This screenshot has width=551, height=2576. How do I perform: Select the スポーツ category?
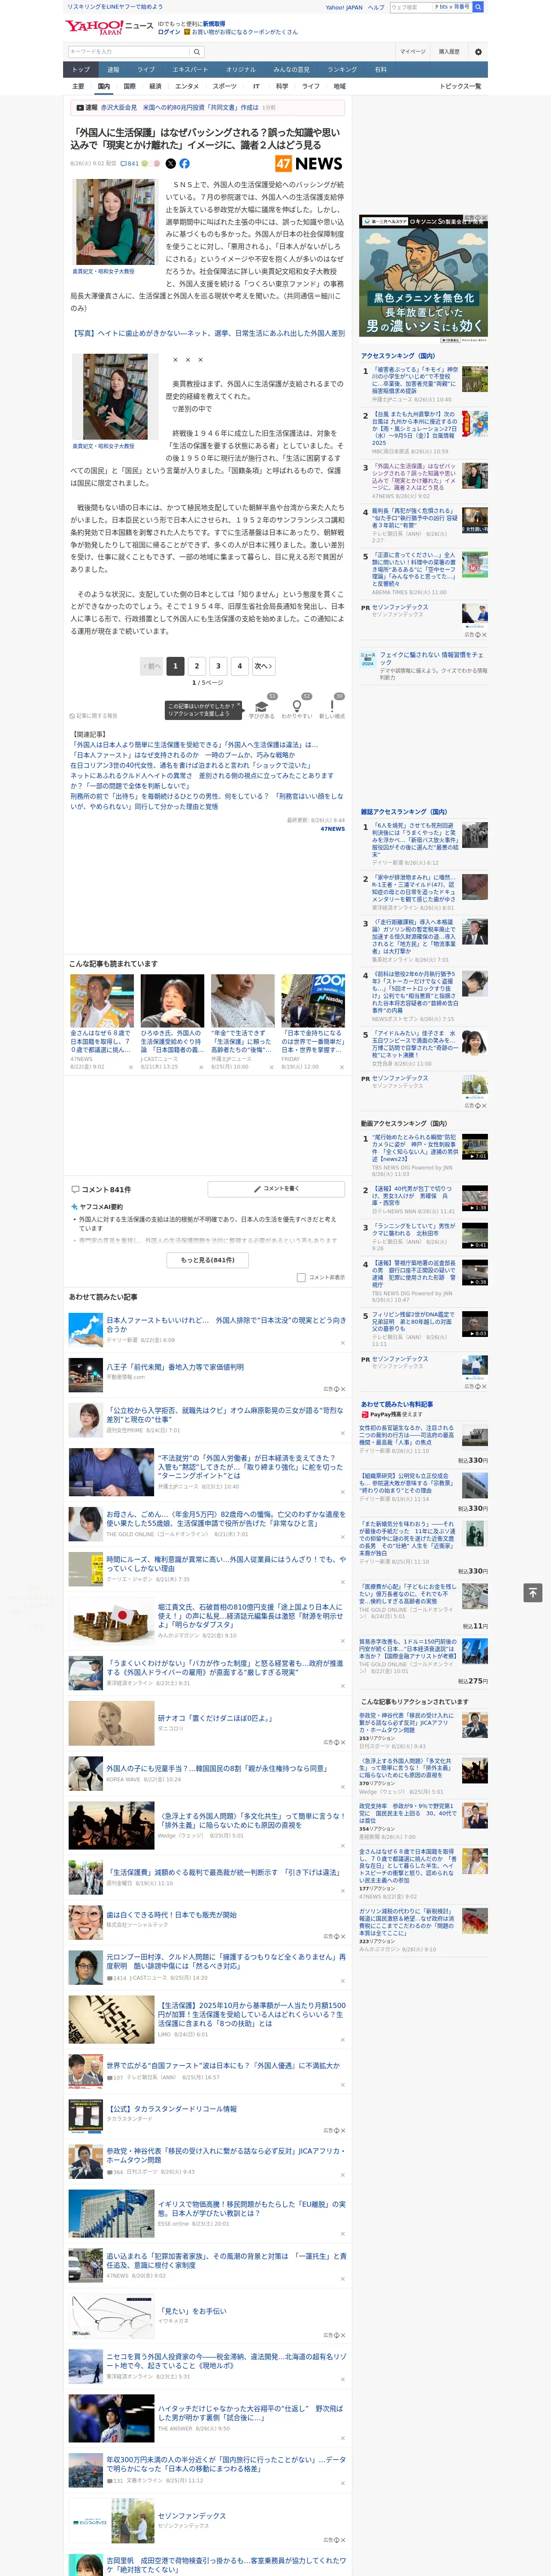pos(225,86)
